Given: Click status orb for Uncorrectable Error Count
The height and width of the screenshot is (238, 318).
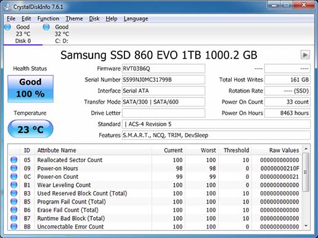Looking at the screenshot, I should point(14,226).
